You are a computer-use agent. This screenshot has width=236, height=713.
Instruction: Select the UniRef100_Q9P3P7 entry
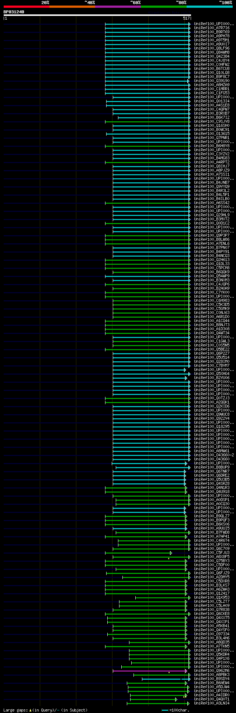(212, 236)
